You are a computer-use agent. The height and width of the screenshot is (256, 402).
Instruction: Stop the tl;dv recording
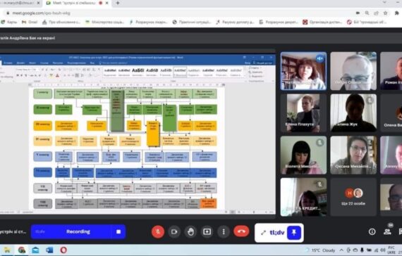click(x=118, y=231)
